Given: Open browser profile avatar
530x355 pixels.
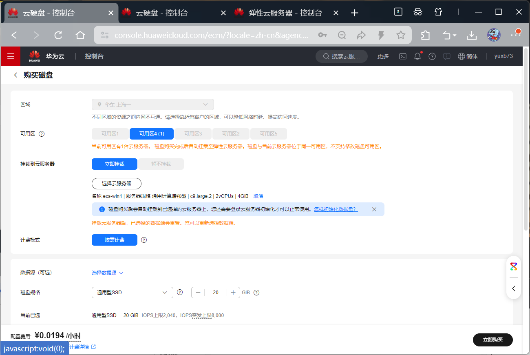Looking at the screenshot, I should [494, 35].
